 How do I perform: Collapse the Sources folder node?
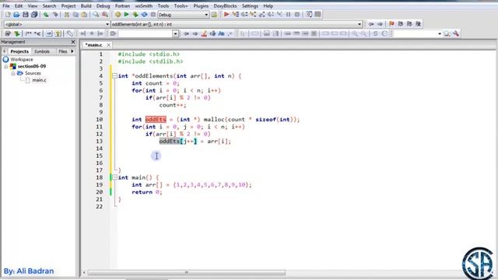click(13, 73)
